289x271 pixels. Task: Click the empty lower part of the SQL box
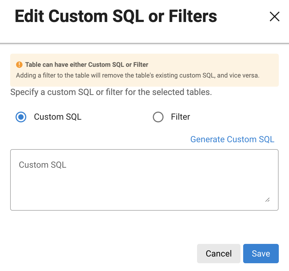coord(134,196)
